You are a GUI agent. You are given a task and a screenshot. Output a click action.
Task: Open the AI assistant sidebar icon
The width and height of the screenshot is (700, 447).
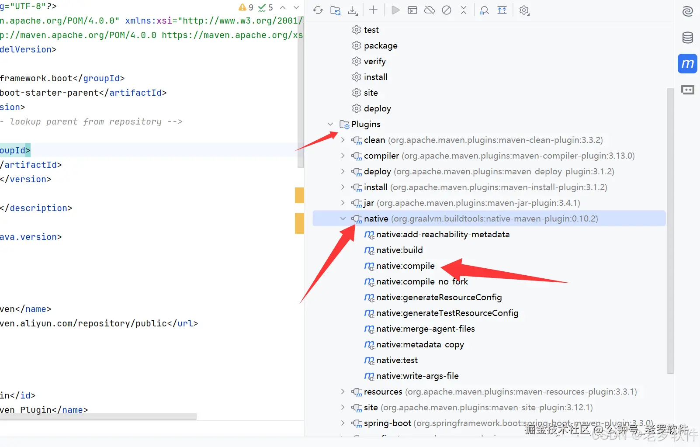(688, 11)
